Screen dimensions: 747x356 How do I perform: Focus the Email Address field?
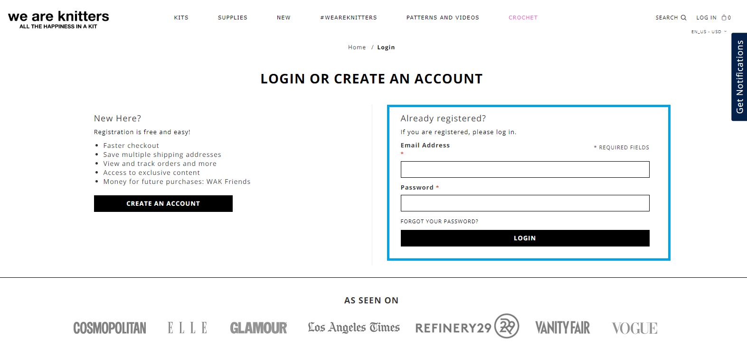coord(525,169)
